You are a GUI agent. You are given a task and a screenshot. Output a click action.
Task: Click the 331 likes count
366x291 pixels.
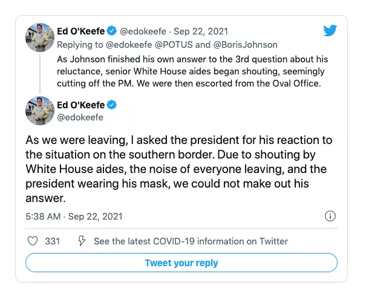[x=53, y=241]
